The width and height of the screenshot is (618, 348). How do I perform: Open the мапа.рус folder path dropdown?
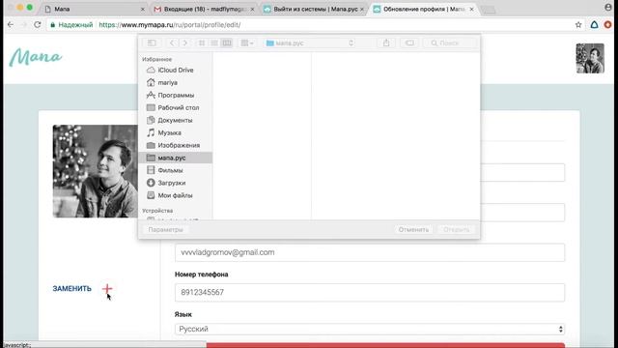tap(310, 43)
